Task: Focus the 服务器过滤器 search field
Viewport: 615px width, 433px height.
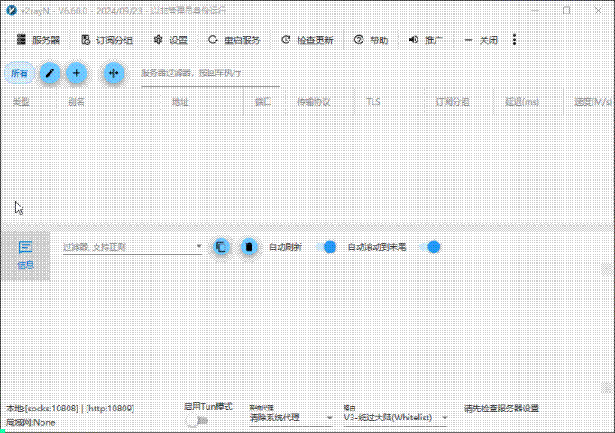Action: 210,73
